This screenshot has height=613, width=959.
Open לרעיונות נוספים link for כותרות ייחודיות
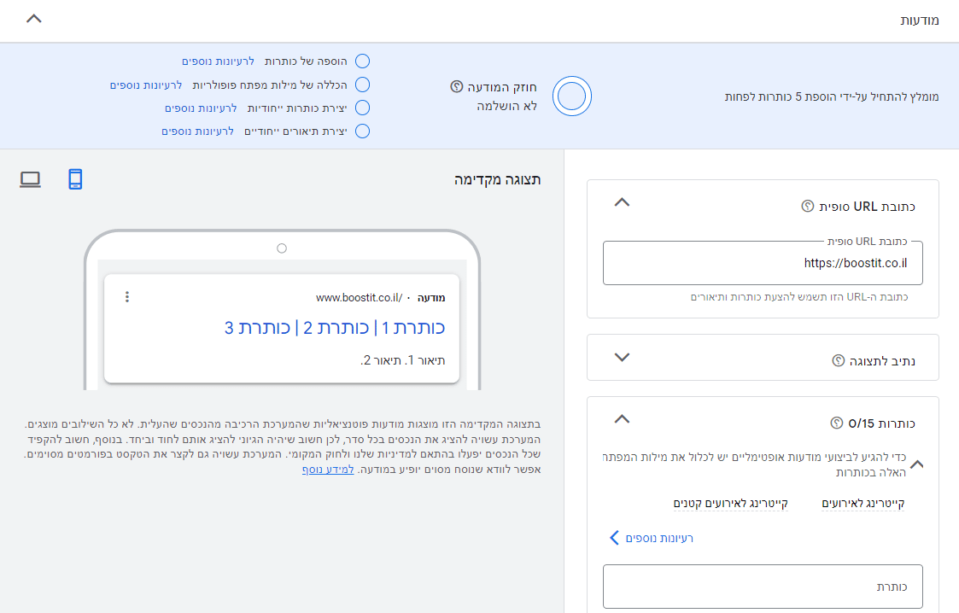[201, 108]
